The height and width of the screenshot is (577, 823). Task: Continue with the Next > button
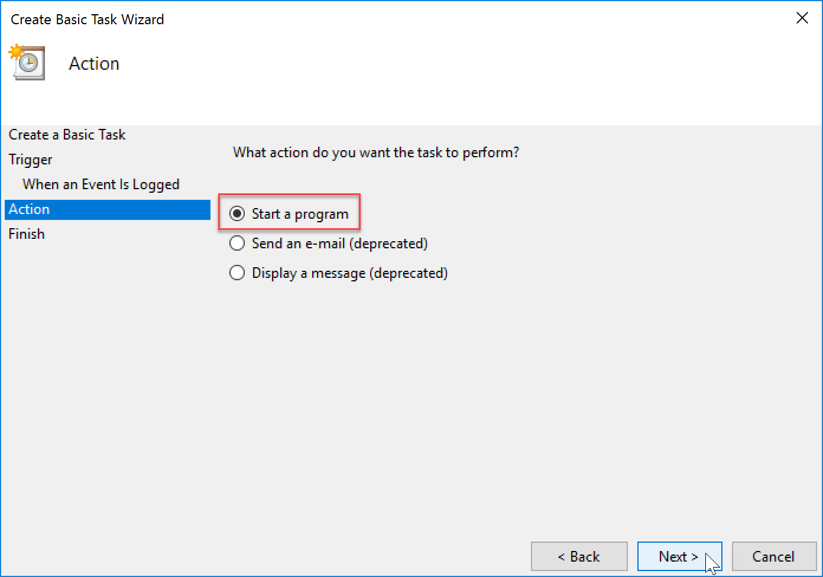pyautogui.click(x=679, y=556)
